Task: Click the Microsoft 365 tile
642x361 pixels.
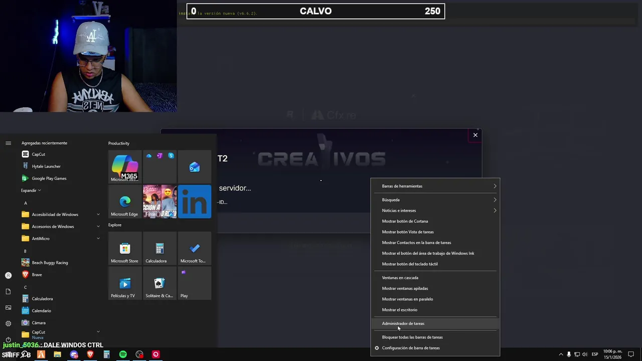Action: [x=125, y=166]
